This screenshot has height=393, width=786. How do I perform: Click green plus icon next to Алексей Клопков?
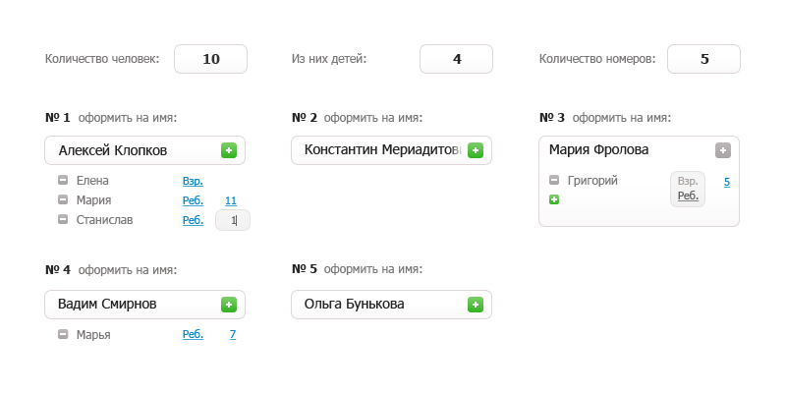[229, 150]
